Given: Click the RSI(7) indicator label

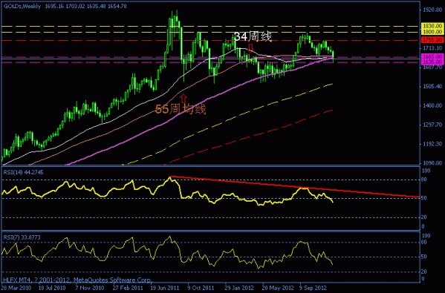Looking at the screenshot, I should pyautogui.click(x=22, y=237).
